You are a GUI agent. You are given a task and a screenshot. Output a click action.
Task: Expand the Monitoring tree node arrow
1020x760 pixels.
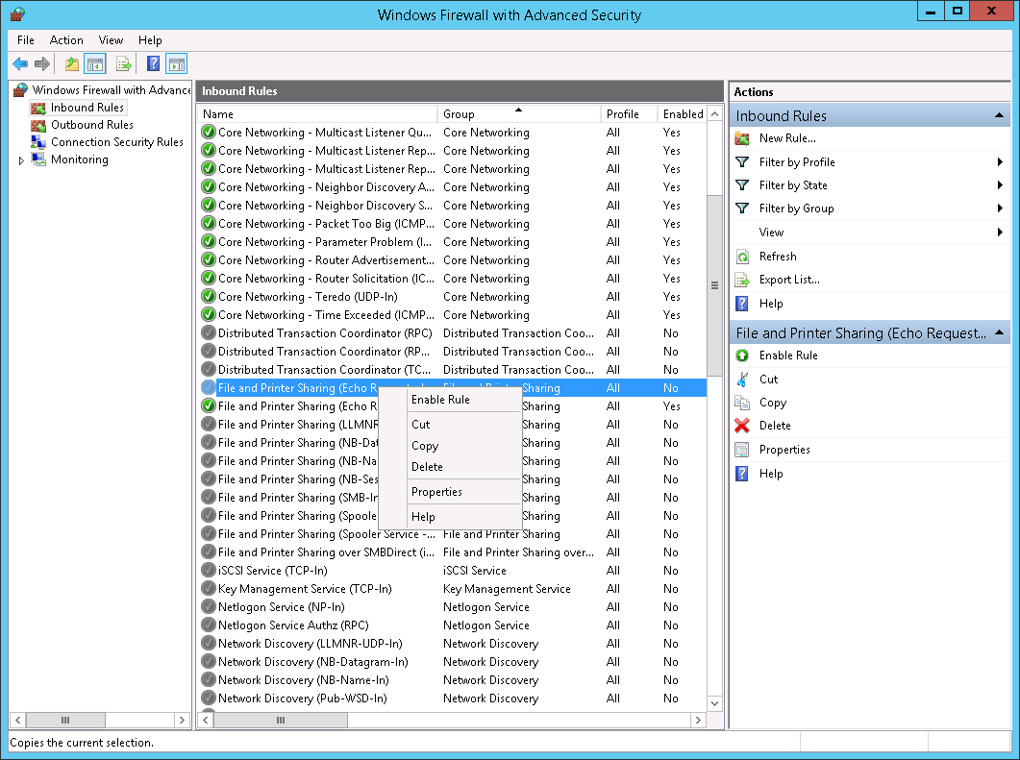point(22,160)
